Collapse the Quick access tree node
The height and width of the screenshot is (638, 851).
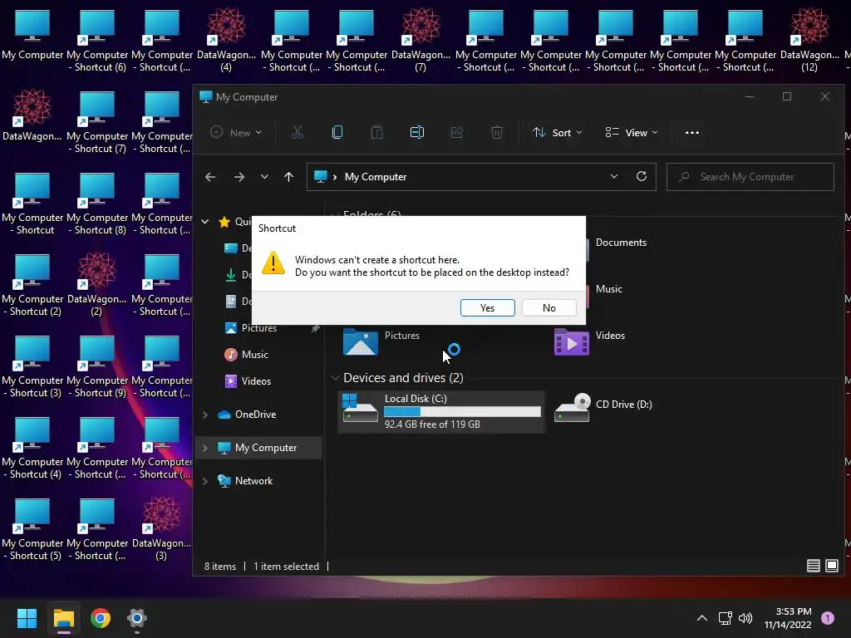click(205, 221)
